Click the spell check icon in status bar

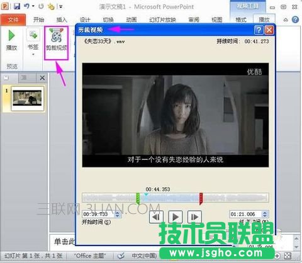[121, 256]
